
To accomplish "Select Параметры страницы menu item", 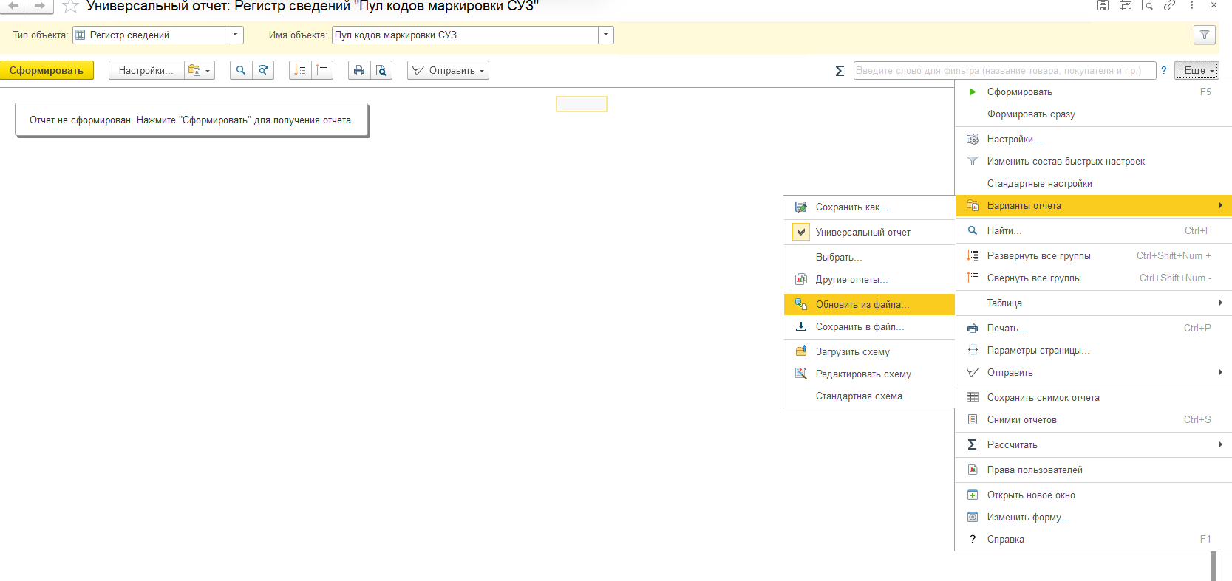I will tap(1094, 350).
